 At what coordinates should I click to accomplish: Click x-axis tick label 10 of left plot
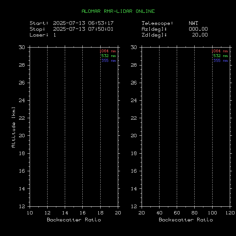pos(30,213)
